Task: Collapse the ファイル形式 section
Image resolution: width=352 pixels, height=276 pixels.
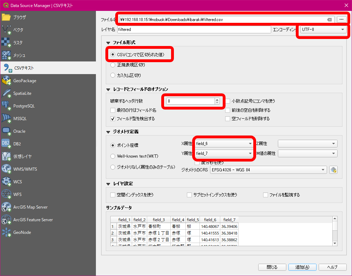Action: [x=108, y=42]
